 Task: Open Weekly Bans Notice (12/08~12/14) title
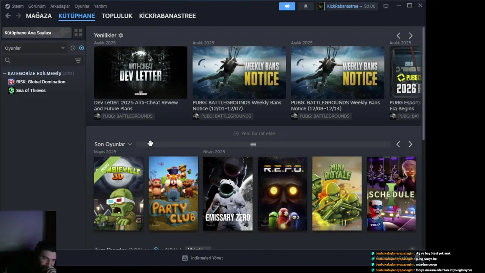pos(335,105)
